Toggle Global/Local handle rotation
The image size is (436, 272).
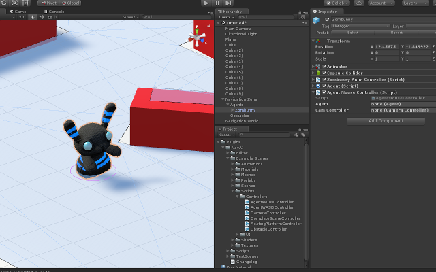click(70, 3)
